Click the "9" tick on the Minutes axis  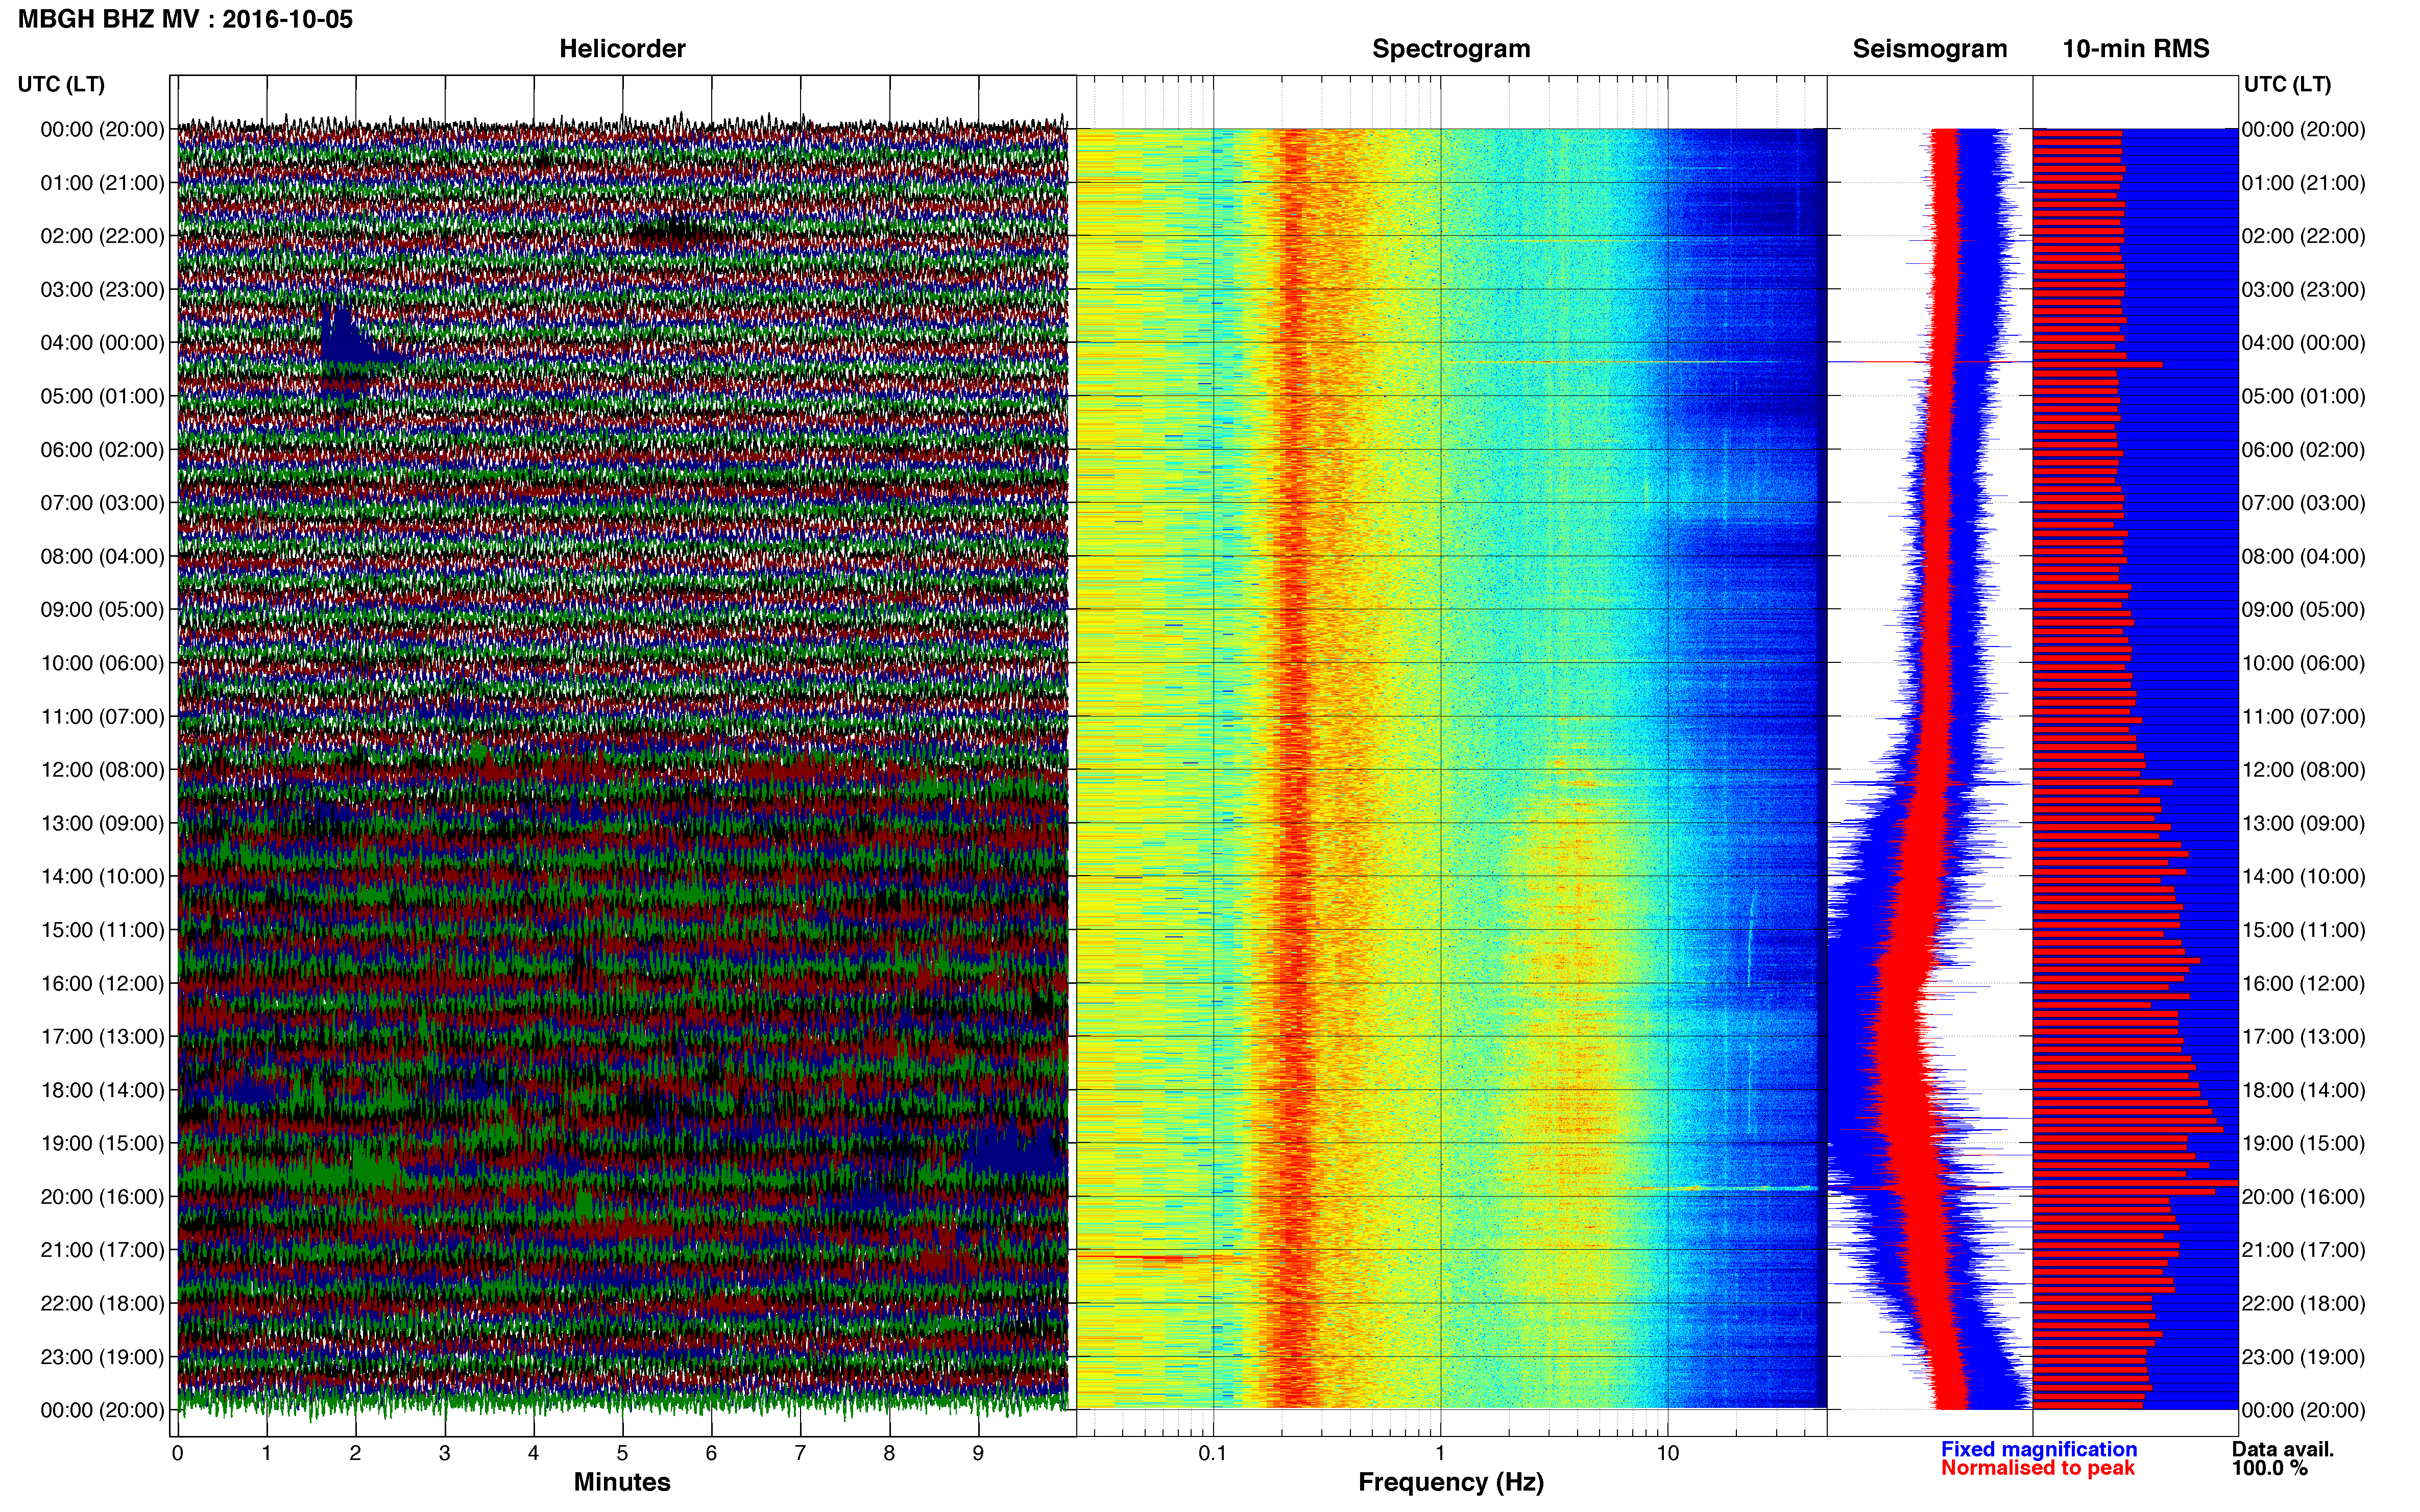978,1454
